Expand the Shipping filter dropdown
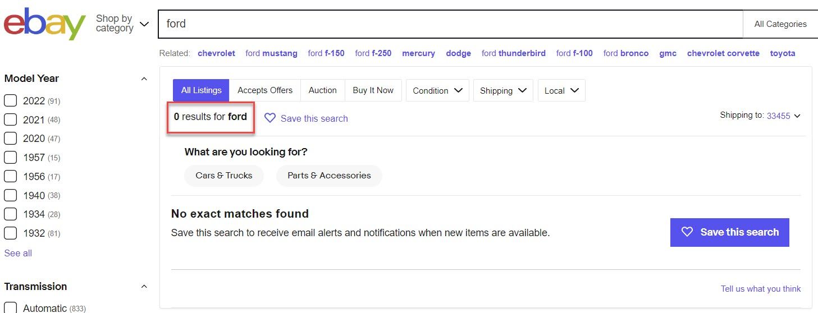 [x=503, y=90]
